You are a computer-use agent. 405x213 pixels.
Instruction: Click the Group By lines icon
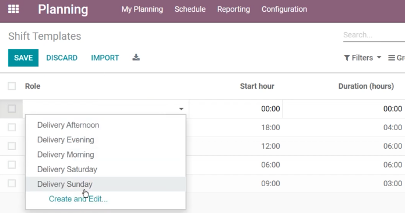(392, 58)
